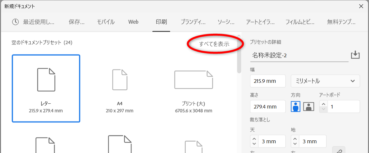Select the 印刷 tab
This screenshot has height=153, width=369.
[x=161, y=22]
